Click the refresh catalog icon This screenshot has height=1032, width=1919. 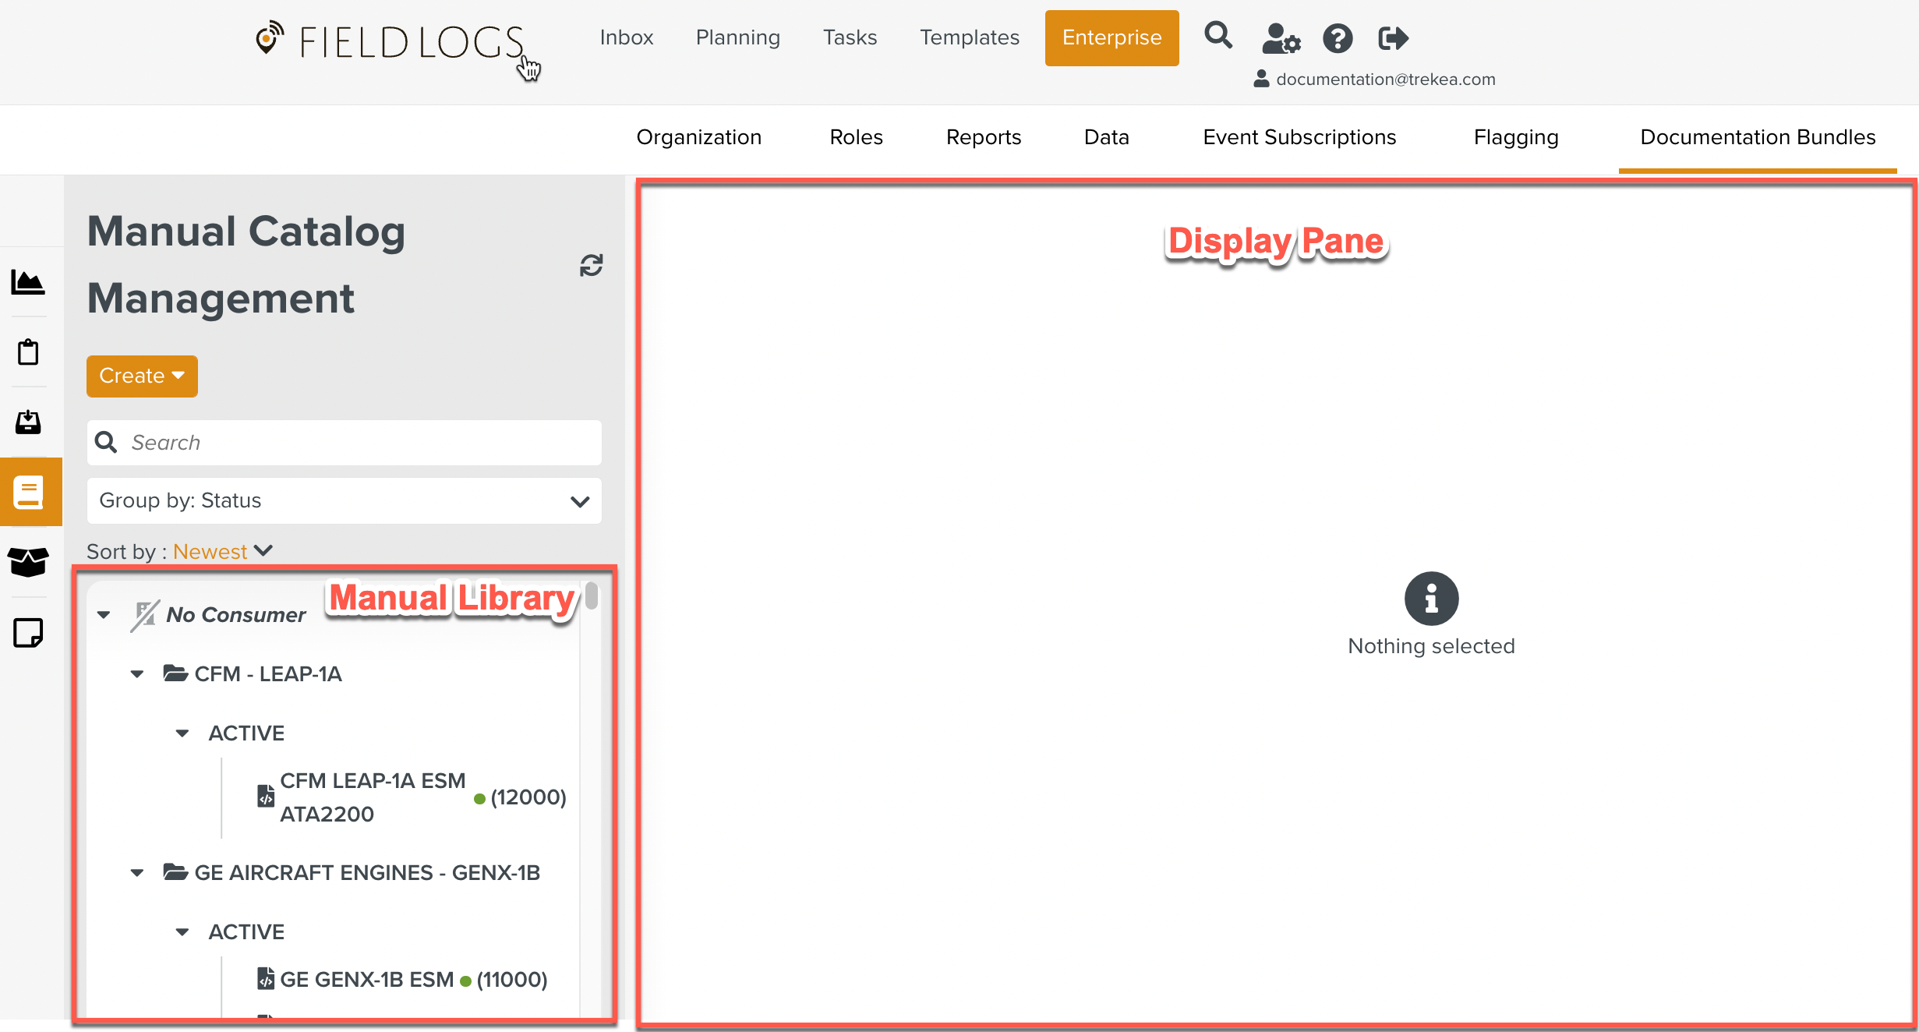tap(591, 266)
